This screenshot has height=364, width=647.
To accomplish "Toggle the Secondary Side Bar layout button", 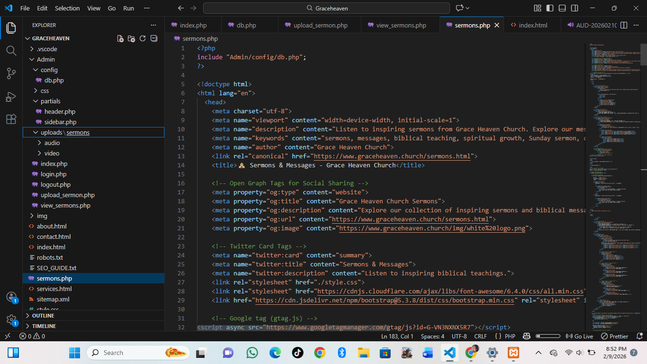I will coord(575,8).
